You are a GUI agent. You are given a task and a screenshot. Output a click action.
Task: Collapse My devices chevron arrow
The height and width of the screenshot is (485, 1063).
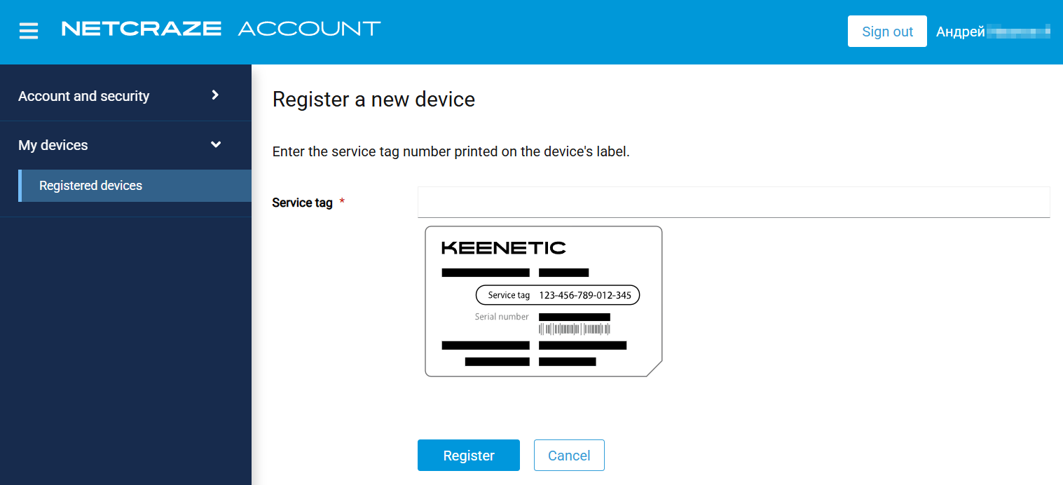click(216, 144)
